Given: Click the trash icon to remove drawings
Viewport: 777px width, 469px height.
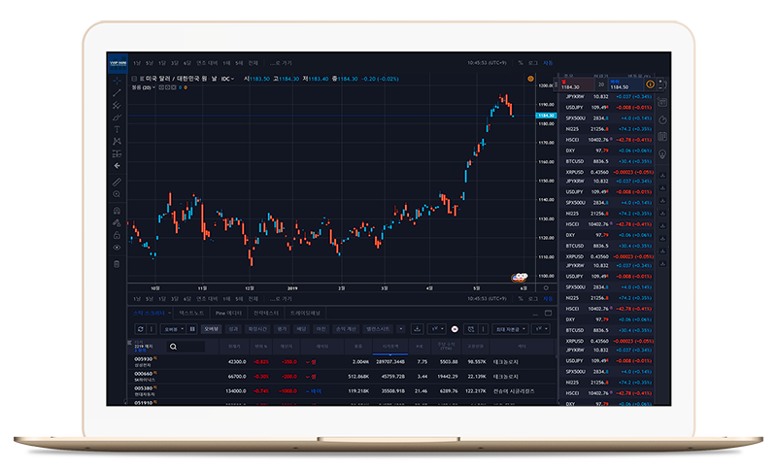Looking at the screenshot, I should (x=117, y=264).
